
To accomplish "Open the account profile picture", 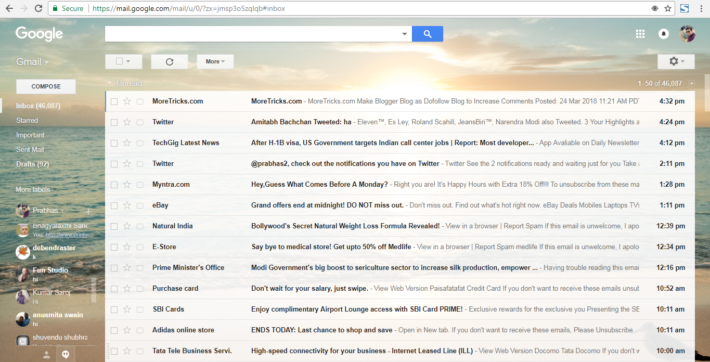I will pos(687,34).
